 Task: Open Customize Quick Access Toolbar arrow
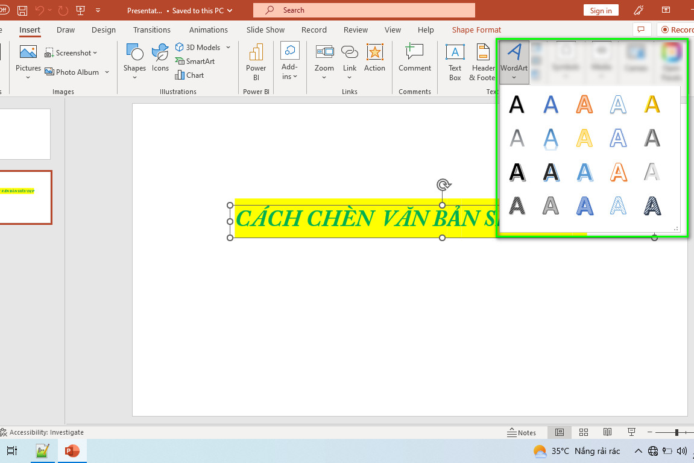[98, 10]
